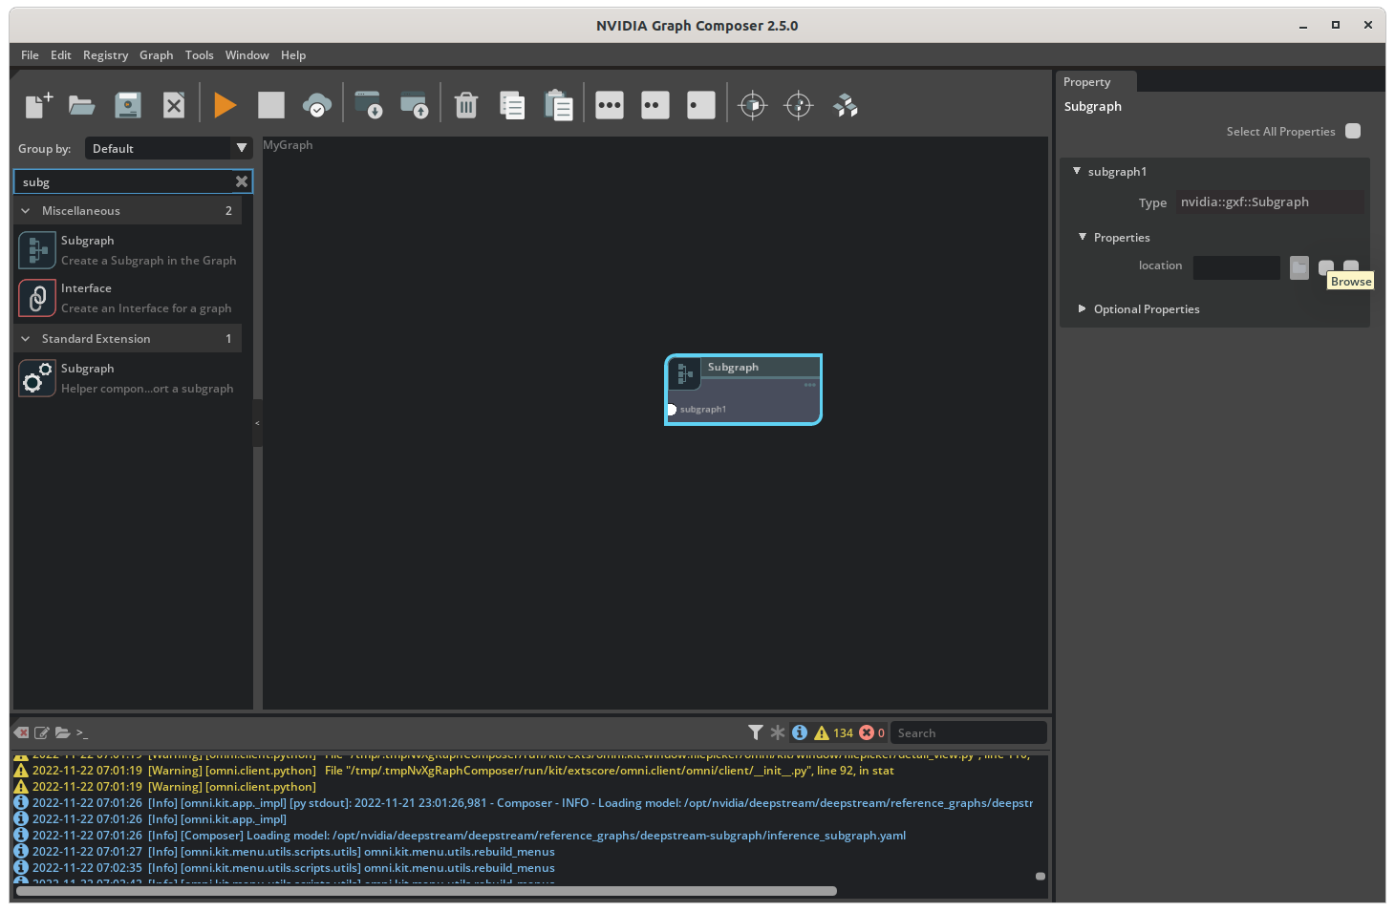Open the Help menu
The width and height of the screenshot is (1395, 912).
[x=293, y=55]
